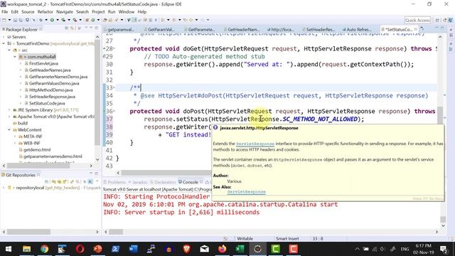Click the Save toolbar icon
The image size is (455, 256).
point(16,20)
